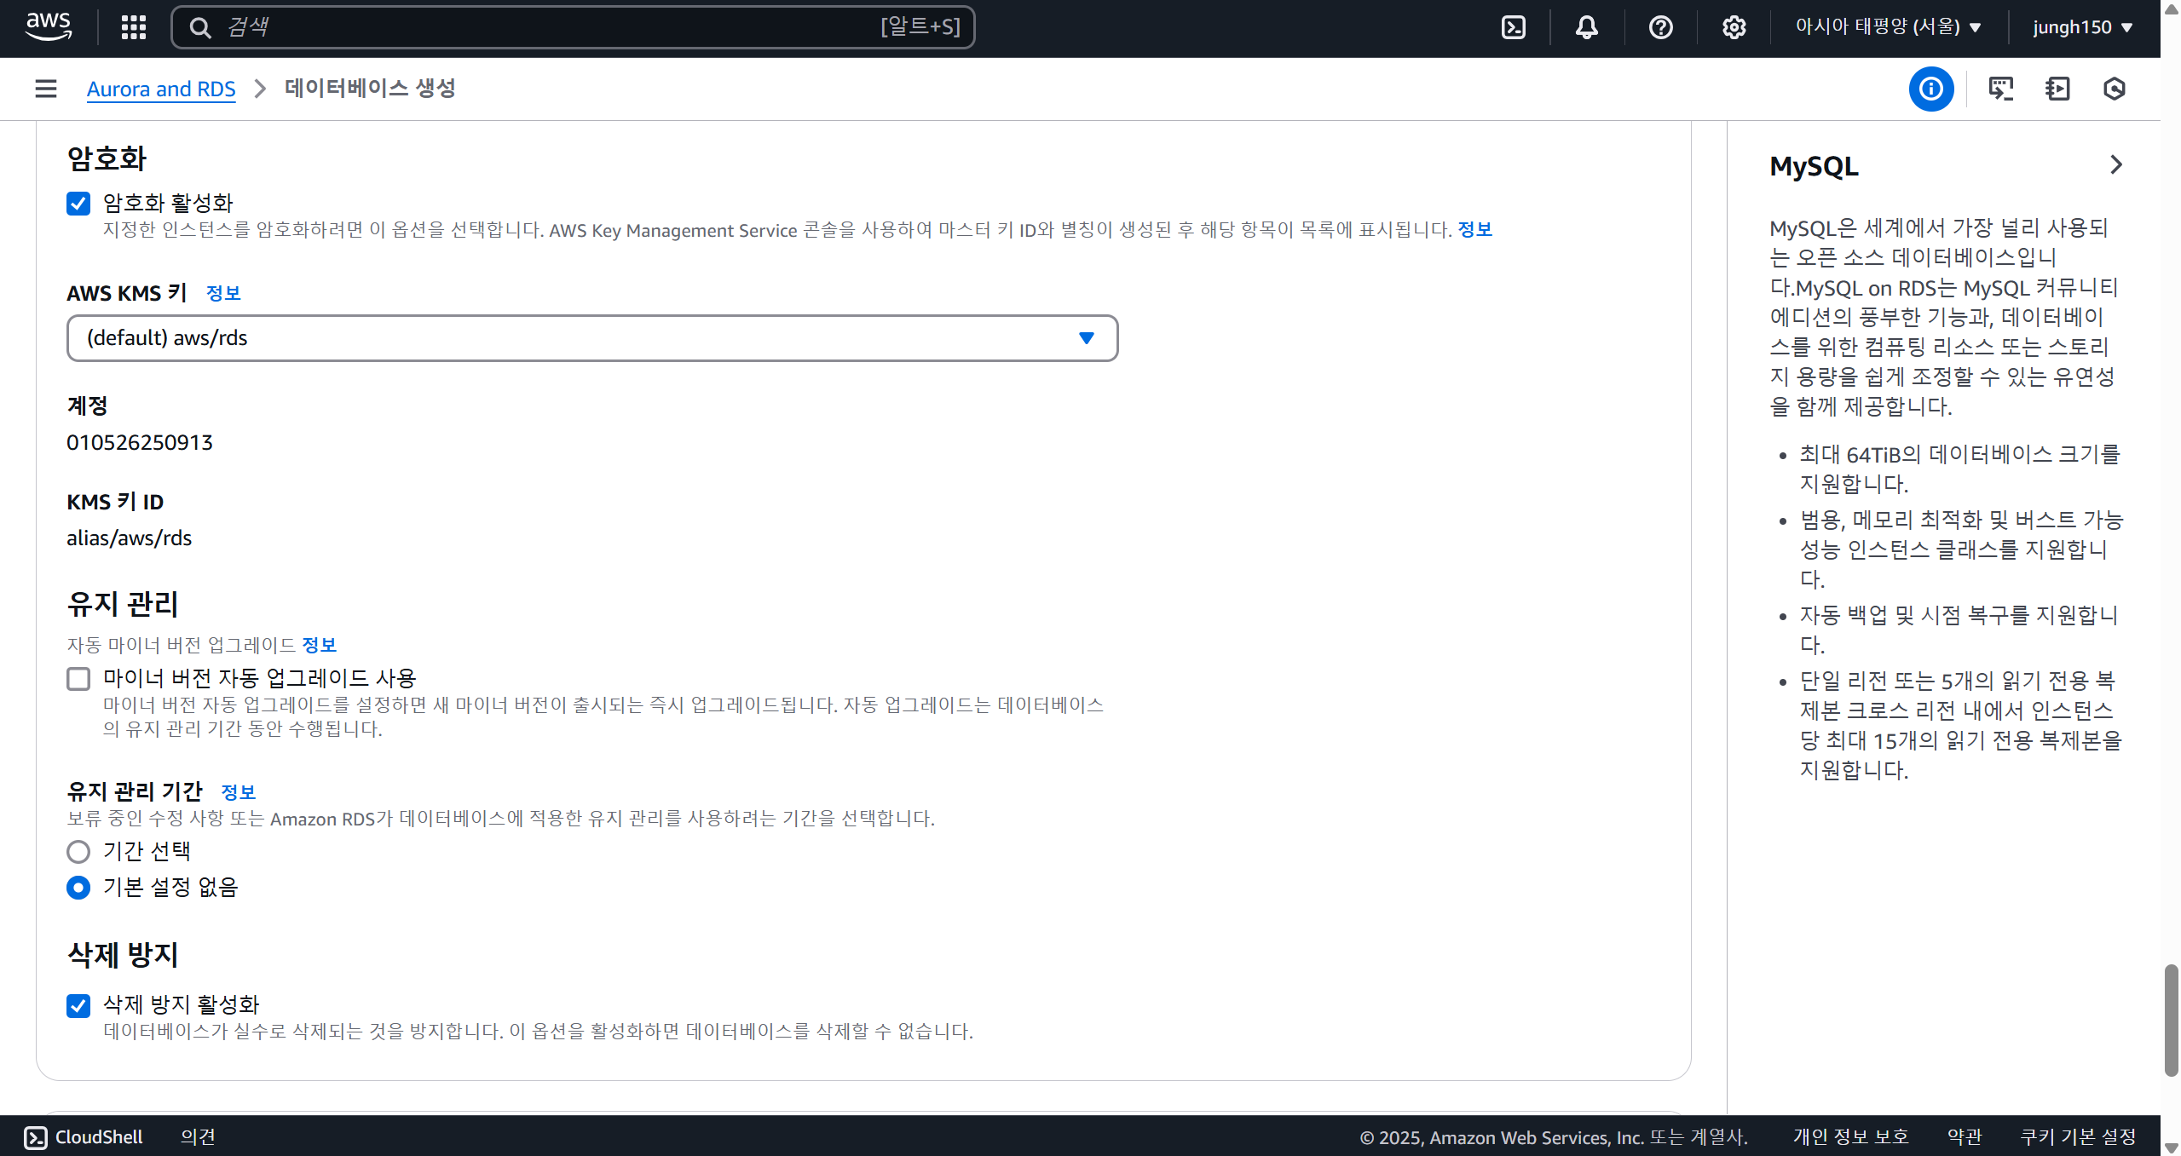Open the jungh150 account menu
Screen dimensions: 2181x1156
click(x=2082, y=27)
